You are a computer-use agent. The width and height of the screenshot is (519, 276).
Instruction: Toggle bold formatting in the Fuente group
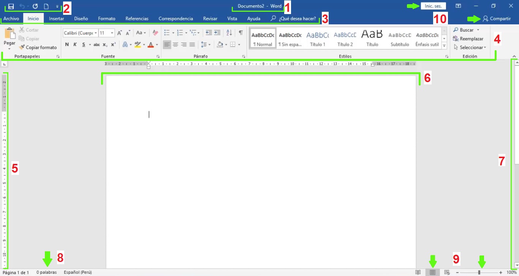66,44
